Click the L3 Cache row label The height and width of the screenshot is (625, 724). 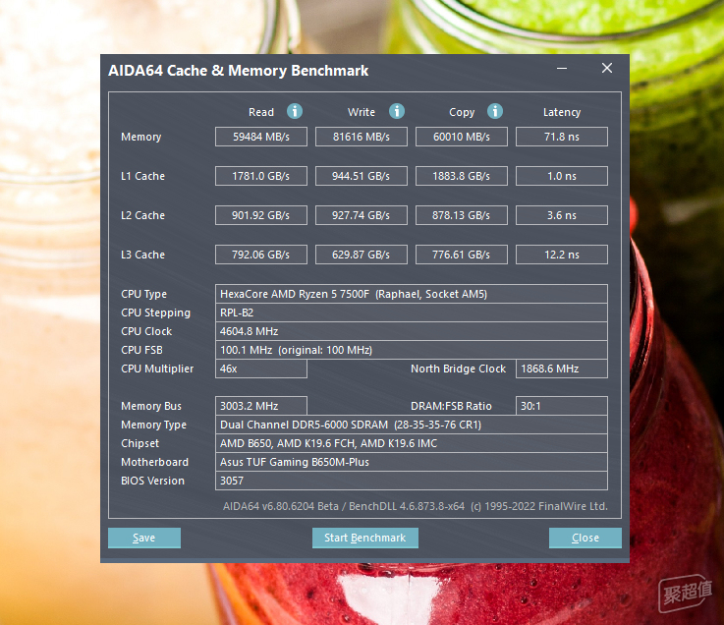[142, 255]
